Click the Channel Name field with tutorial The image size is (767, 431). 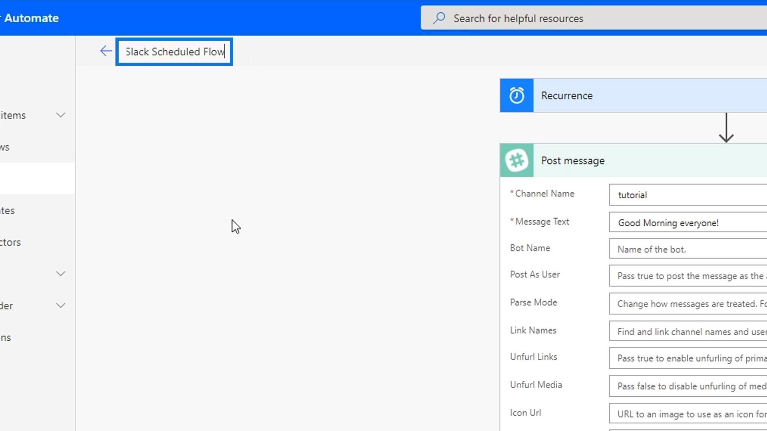[687, 195]
